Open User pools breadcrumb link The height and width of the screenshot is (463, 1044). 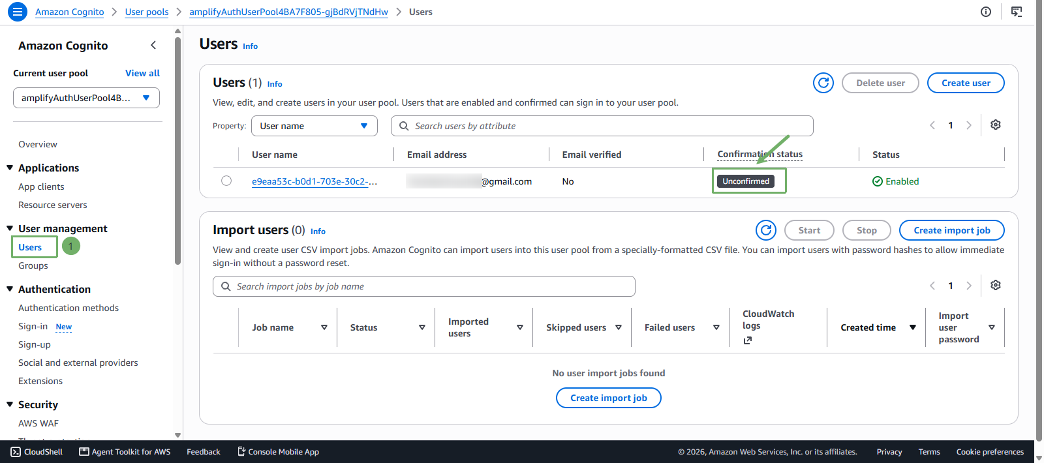tap(147, 12)
